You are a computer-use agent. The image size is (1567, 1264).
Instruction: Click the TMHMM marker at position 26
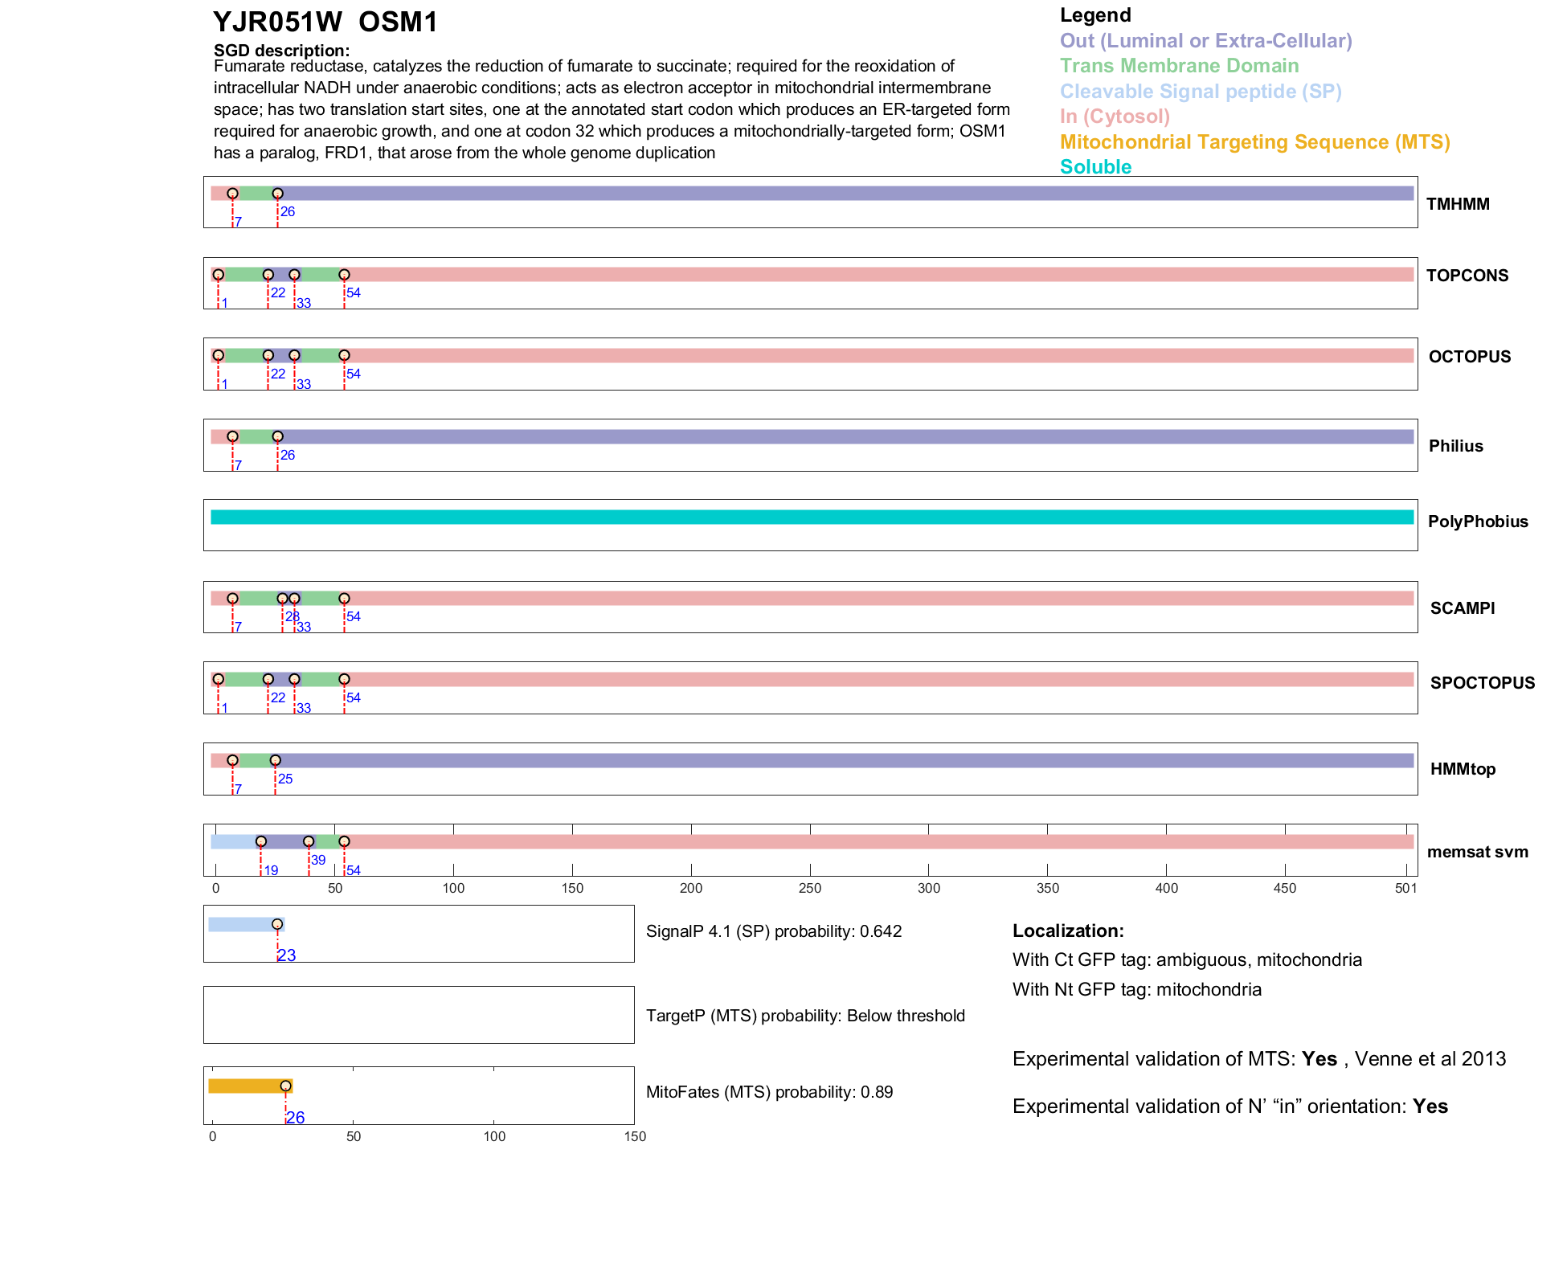pos(277,194)
